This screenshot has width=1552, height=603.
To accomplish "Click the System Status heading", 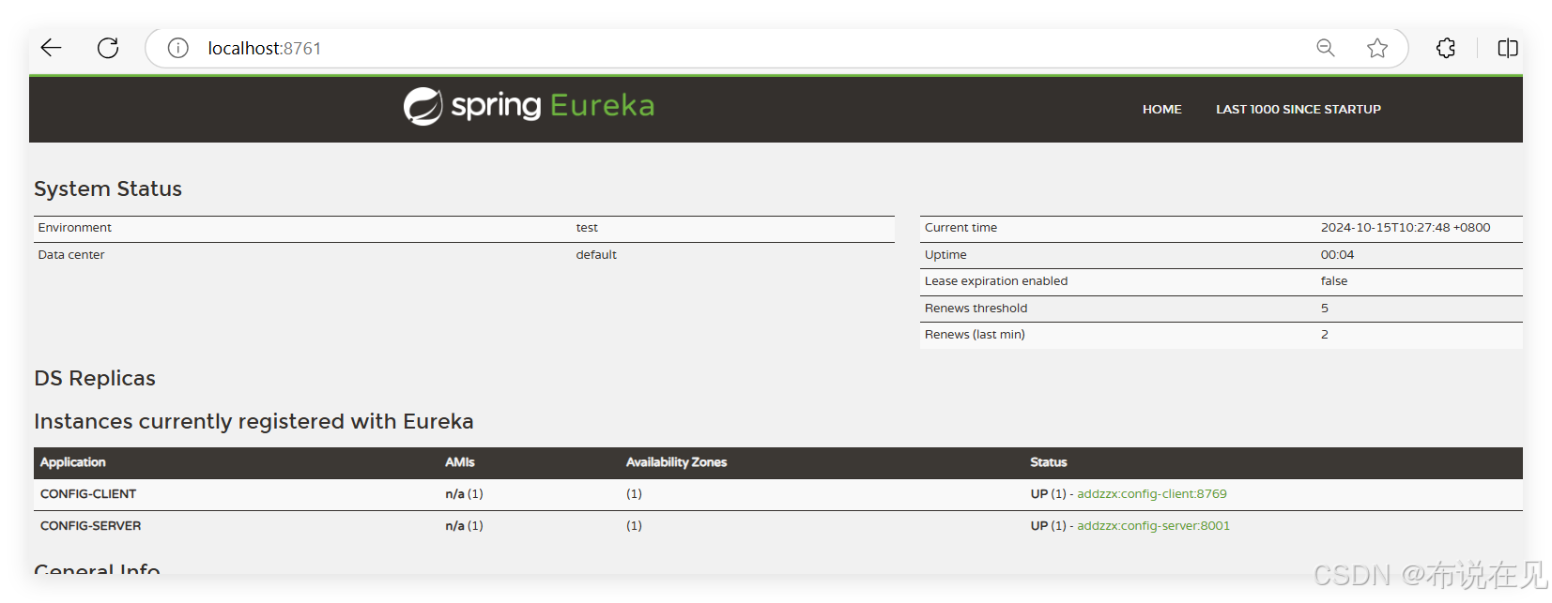I will 108,189.
